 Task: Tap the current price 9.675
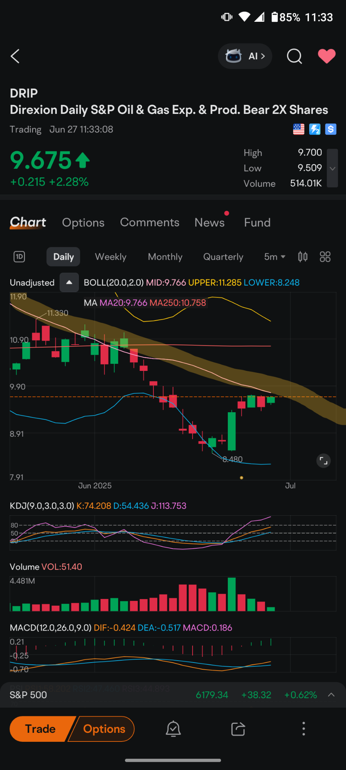pos(41,160)
